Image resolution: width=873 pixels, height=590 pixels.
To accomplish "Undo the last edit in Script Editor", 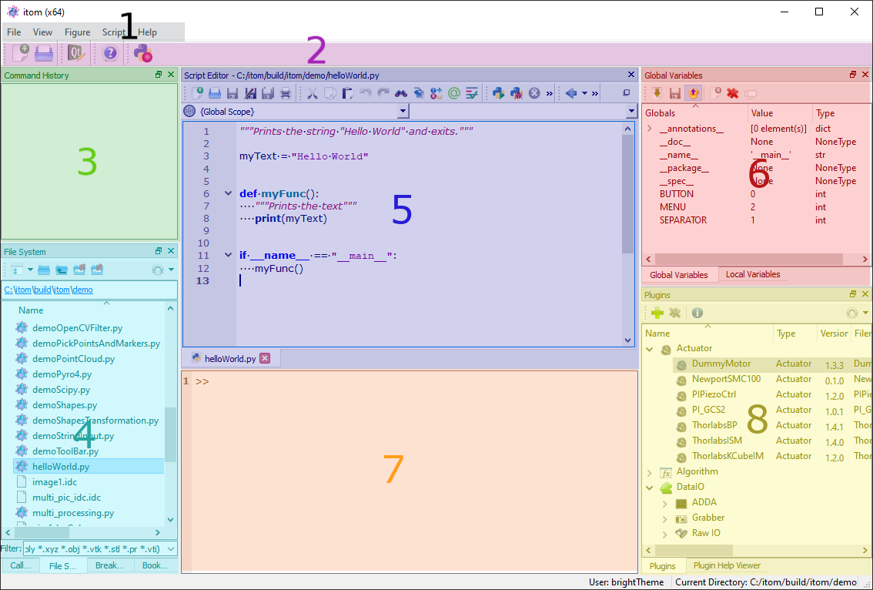I will [365, 93].
